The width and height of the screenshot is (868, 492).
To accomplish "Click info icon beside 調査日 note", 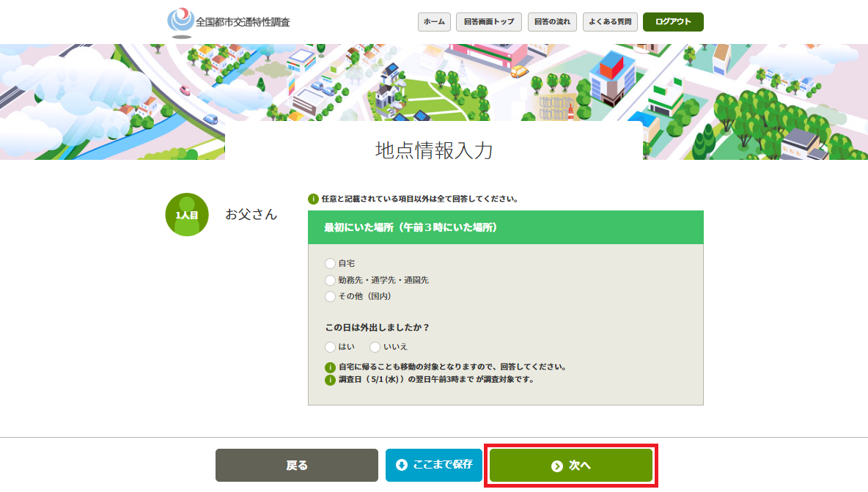I will [x=330, y=380].
